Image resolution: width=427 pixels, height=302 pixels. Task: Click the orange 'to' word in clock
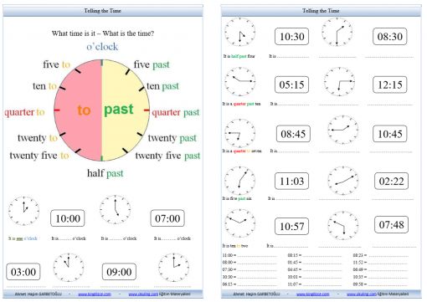(84, 110)
